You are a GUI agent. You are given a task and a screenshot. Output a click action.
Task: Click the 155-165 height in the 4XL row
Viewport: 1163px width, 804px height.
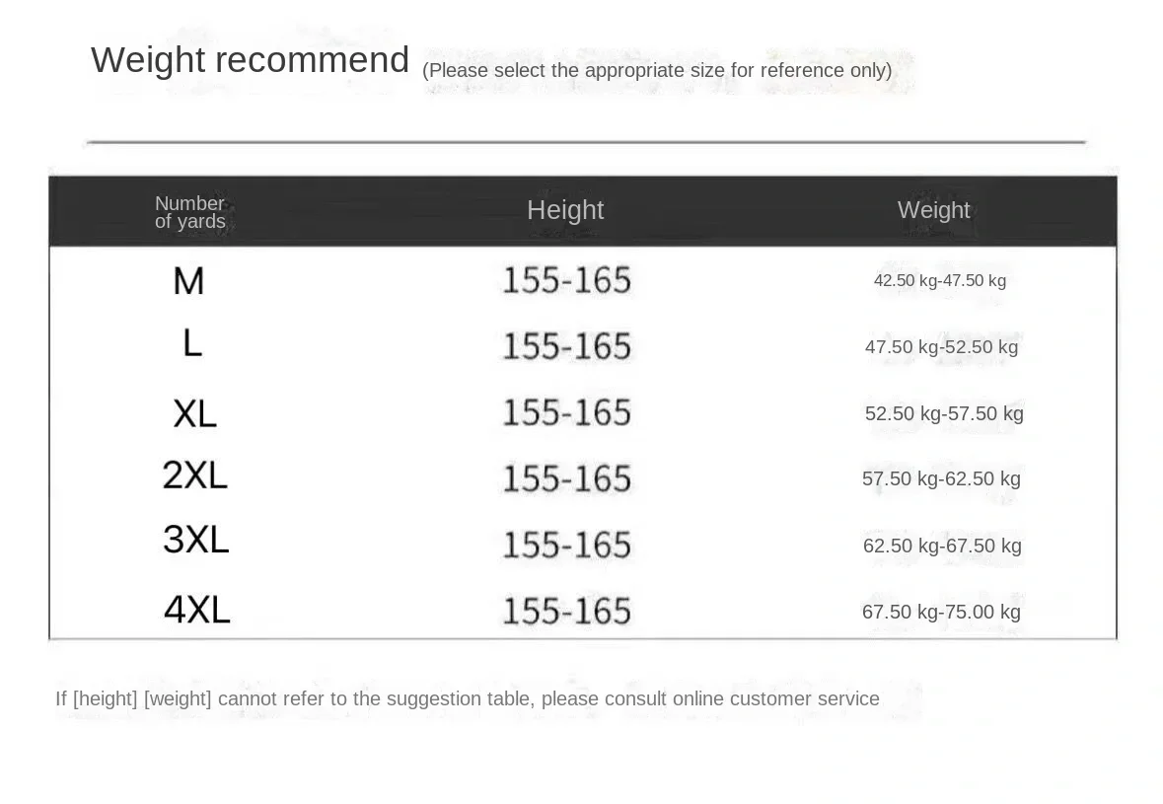[566, 612]
